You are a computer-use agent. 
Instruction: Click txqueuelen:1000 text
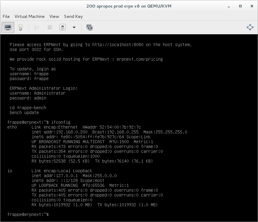pos(81,156)
